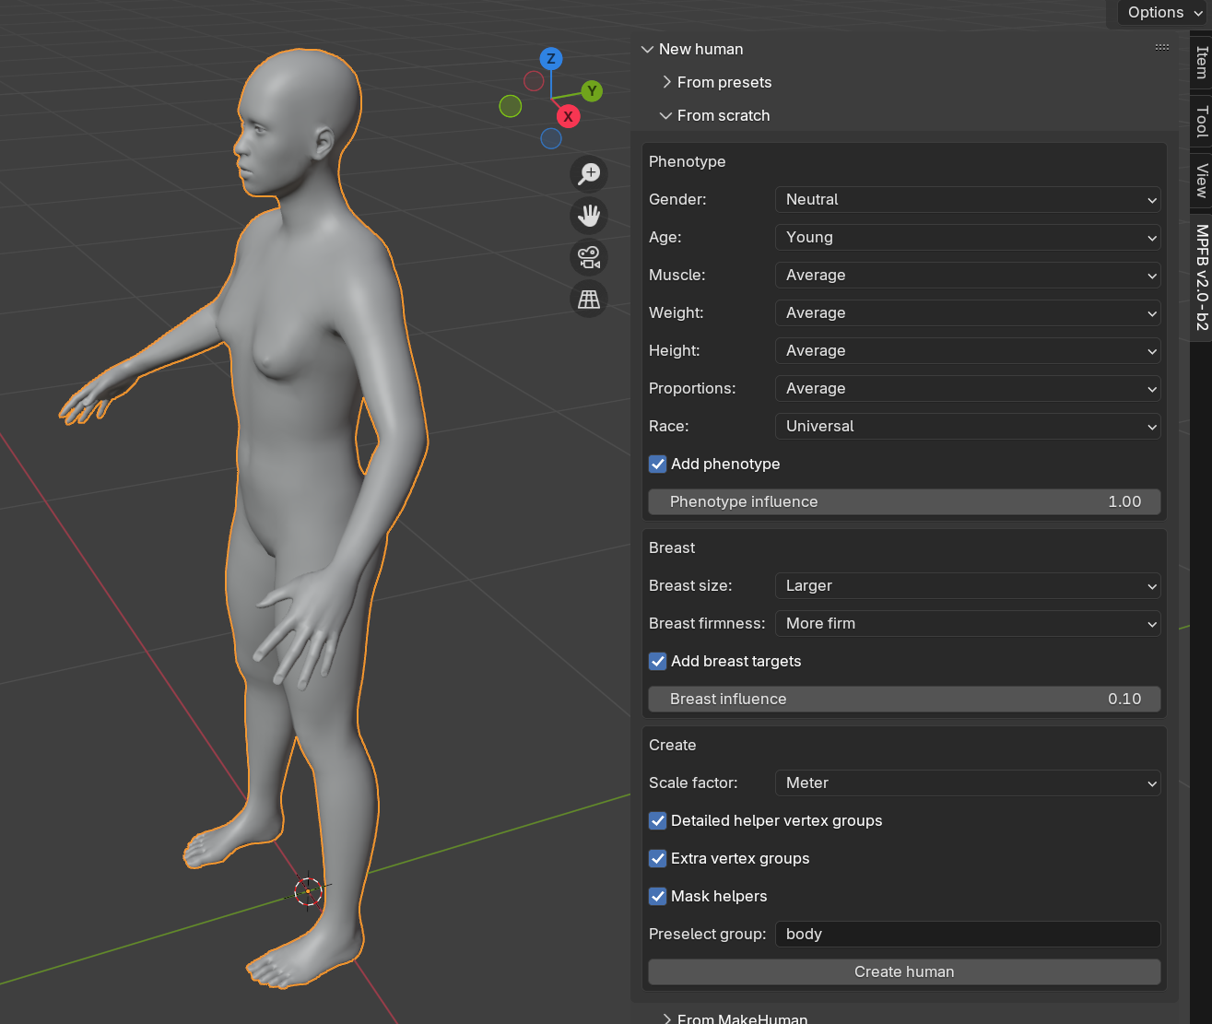Click the negative Z (dark blue) gizmo ball
The width and height of the screenshot is (1212, 1024).
pyautogui.click(x=551, y=138)
